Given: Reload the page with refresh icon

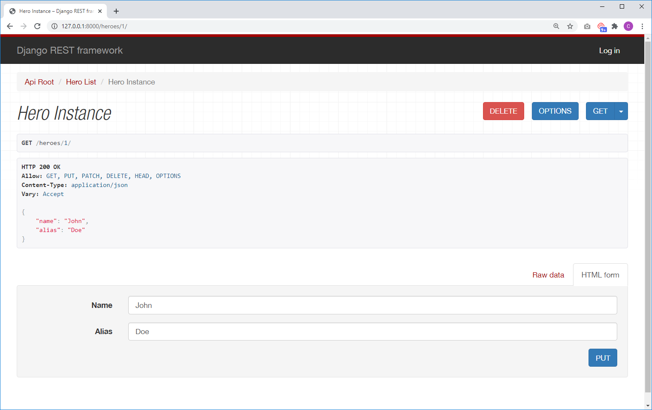Looking at the screenshot, I should (37, 26).
